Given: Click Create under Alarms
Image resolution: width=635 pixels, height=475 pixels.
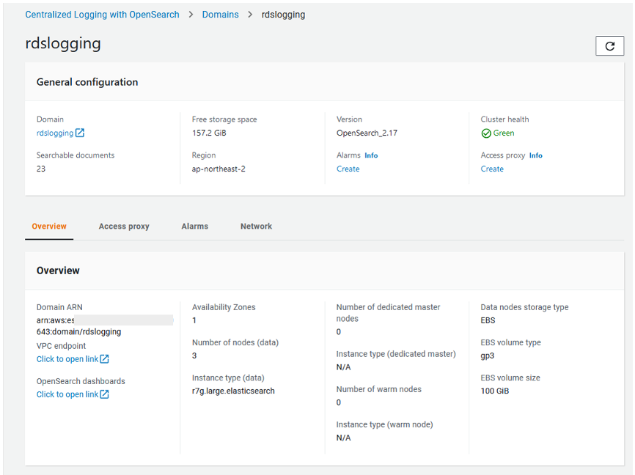Looking at the screenshot, I should (348, 169).
